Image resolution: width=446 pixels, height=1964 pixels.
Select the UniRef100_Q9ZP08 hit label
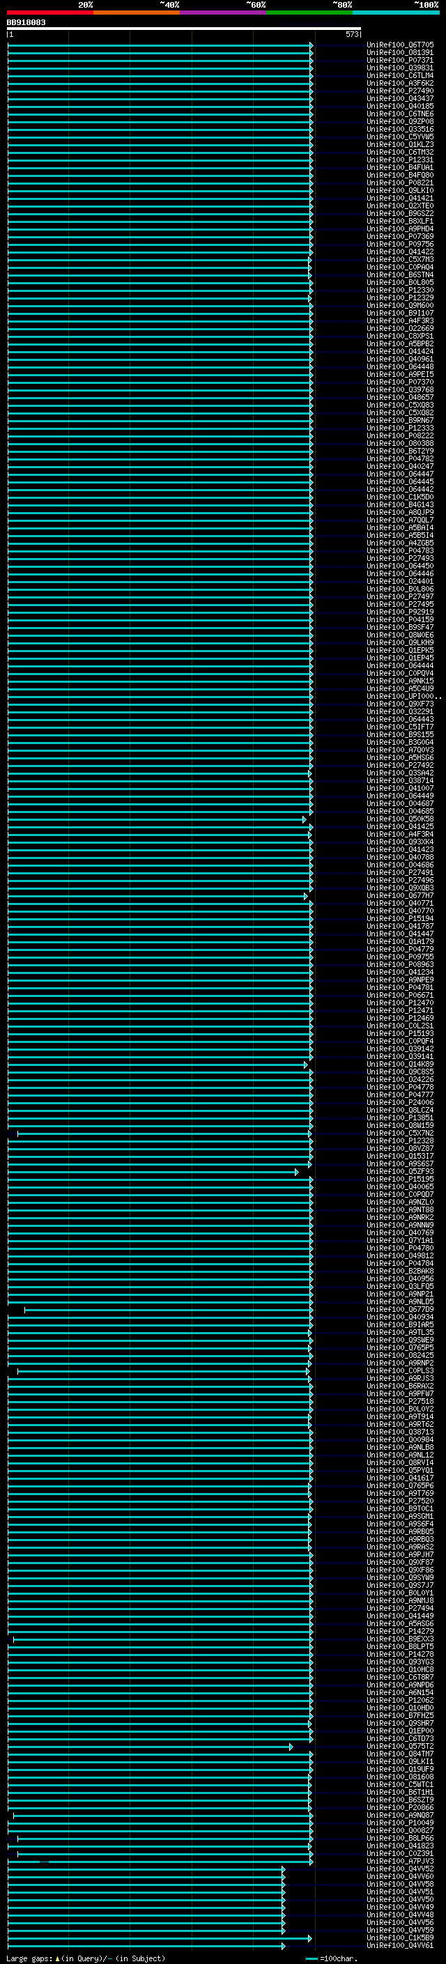[400, 121]
